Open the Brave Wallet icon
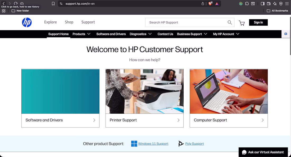291x157 pixels. click(269, 3)
